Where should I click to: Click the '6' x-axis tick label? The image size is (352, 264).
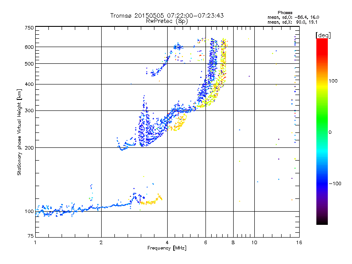coord(205,242)
